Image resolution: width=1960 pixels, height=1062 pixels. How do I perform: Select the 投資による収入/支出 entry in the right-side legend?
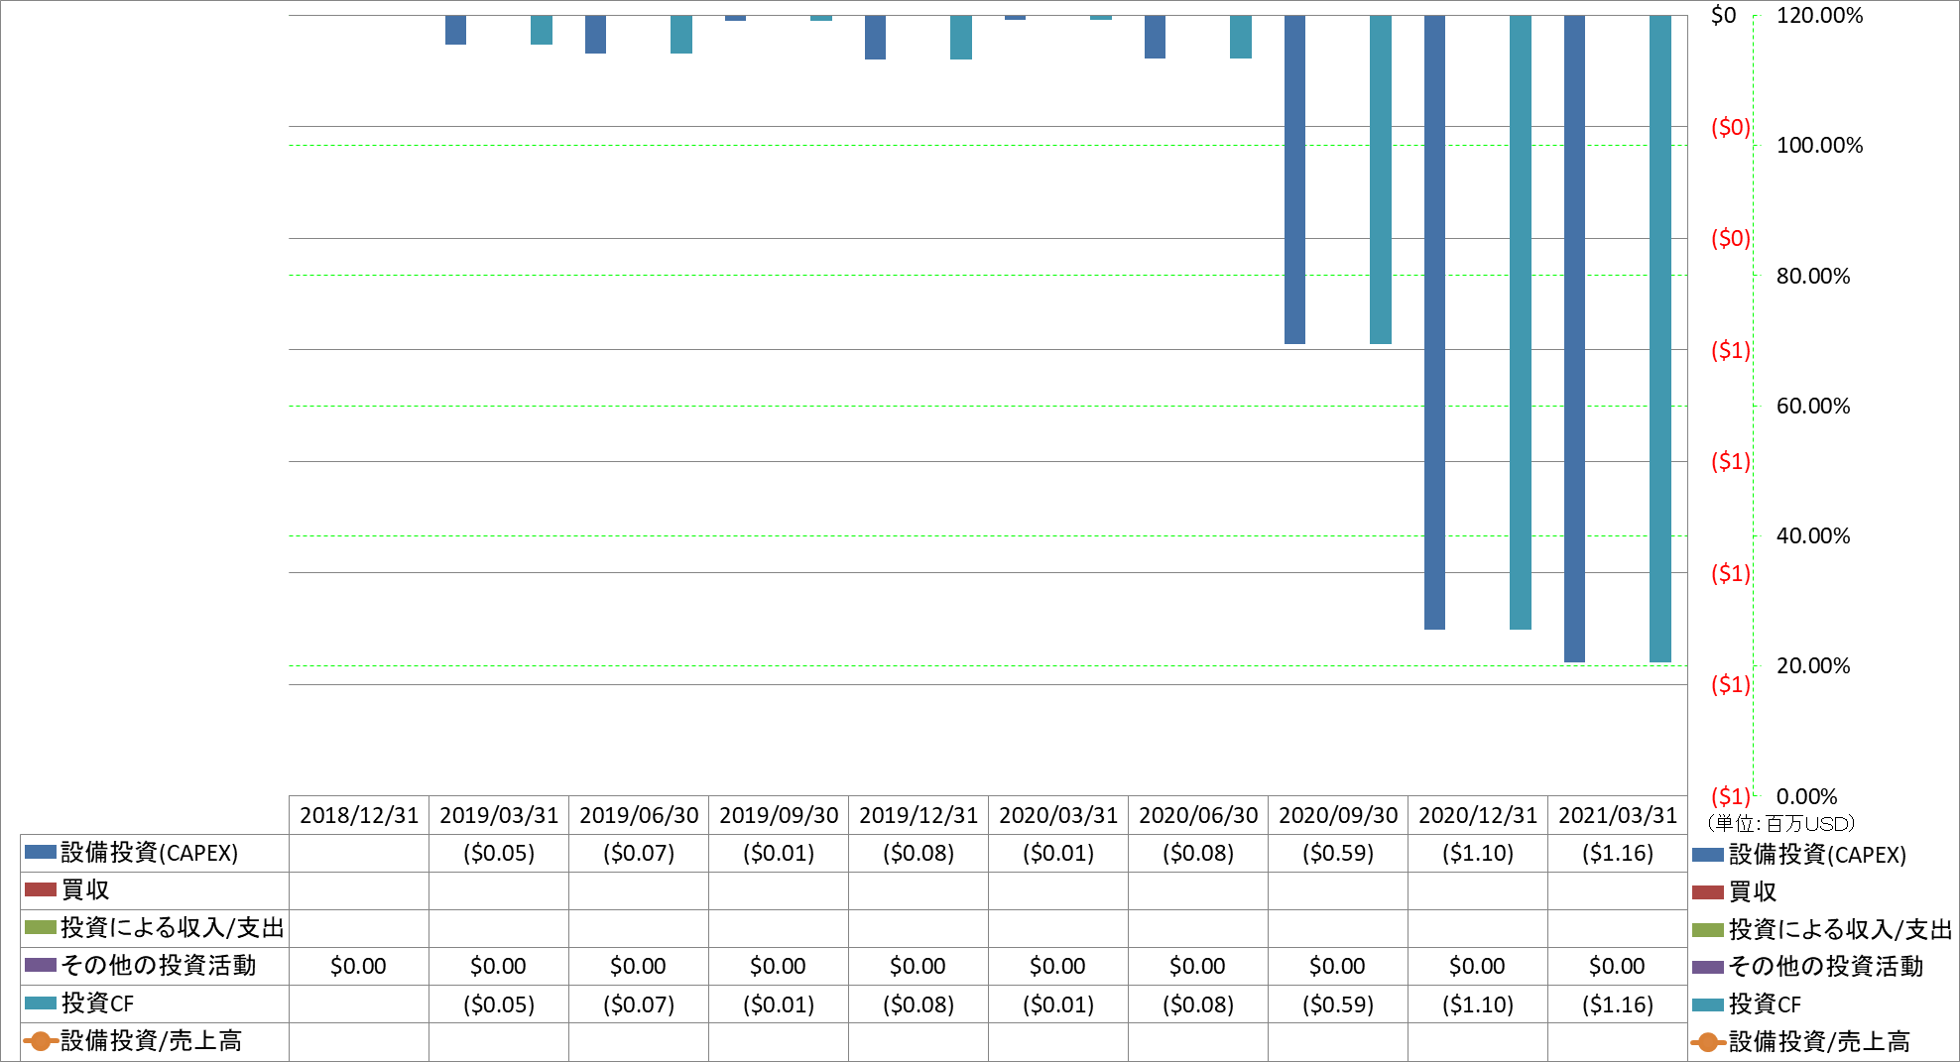[1822, 929]
